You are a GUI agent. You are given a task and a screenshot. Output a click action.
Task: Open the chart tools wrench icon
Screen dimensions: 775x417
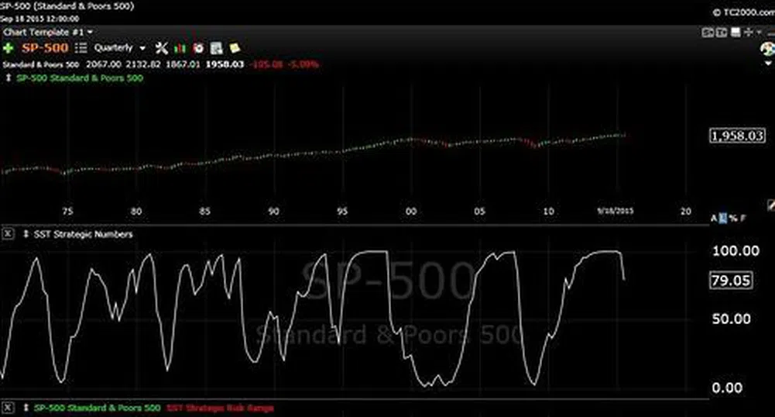click(x=162, y=48)
